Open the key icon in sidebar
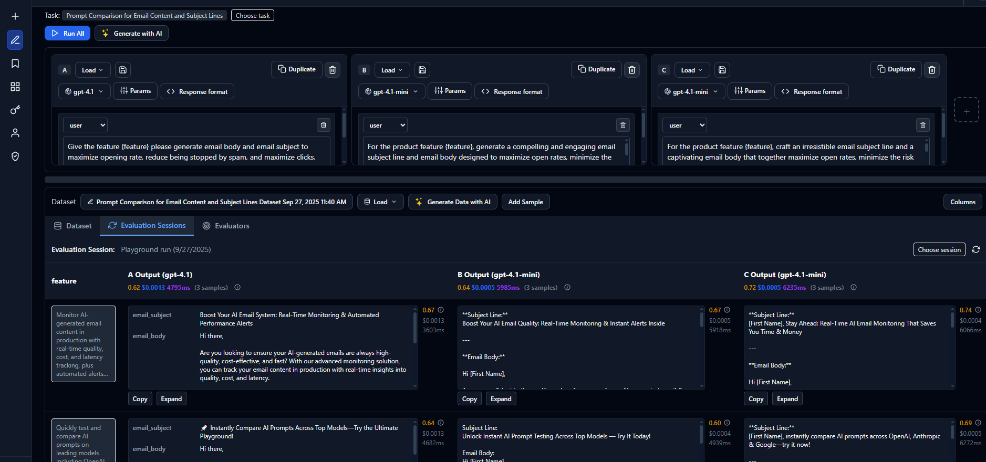This screenshot has width=986, height=462. coord(15,110)
